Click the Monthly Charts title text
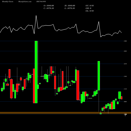The image size is (131, 131). pyautogui.click(x=8, y=2)
